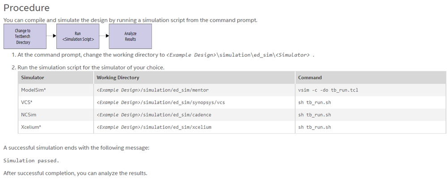Click the Analyze Results flow box
Image resolution: width=447 pixels, height=185 pixels.
pos(130,36)
